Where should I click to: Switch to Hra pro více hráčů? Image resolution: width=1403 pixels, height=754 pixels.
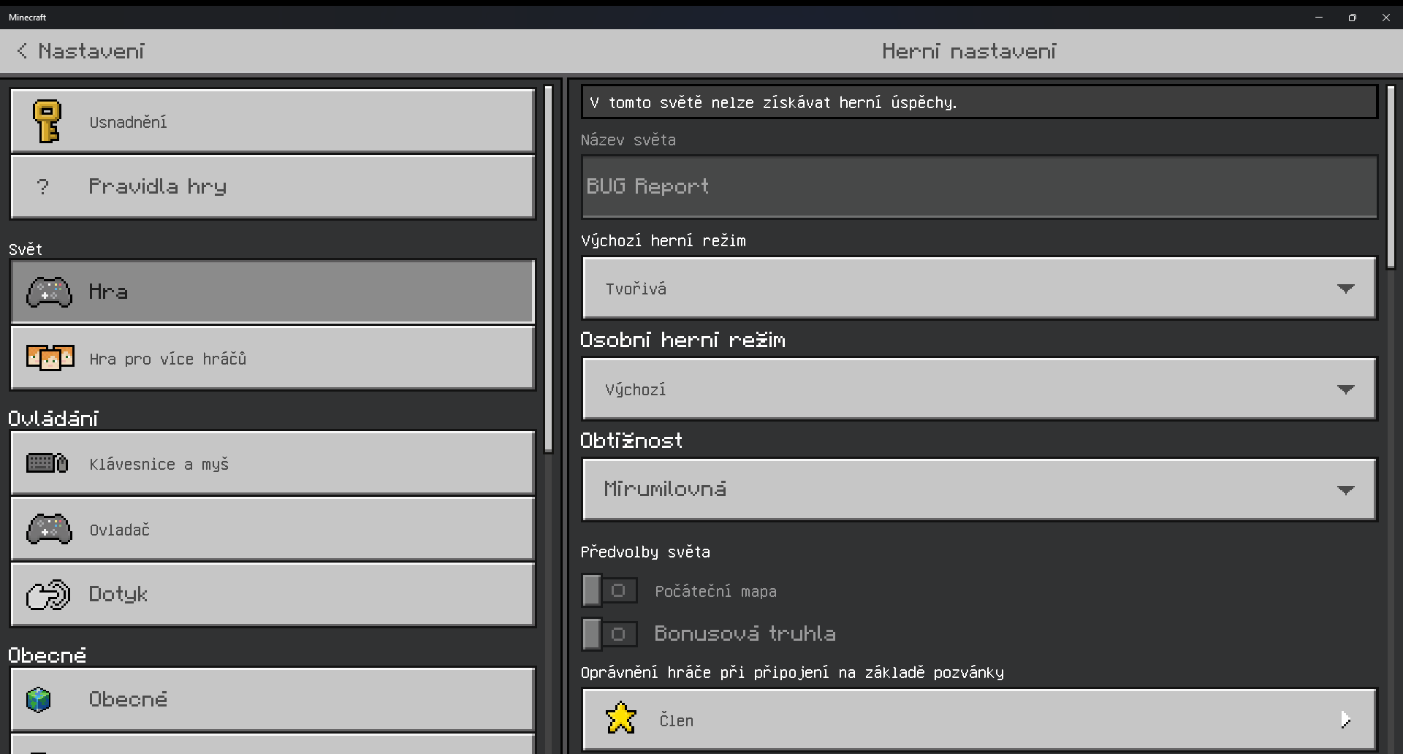273,358
